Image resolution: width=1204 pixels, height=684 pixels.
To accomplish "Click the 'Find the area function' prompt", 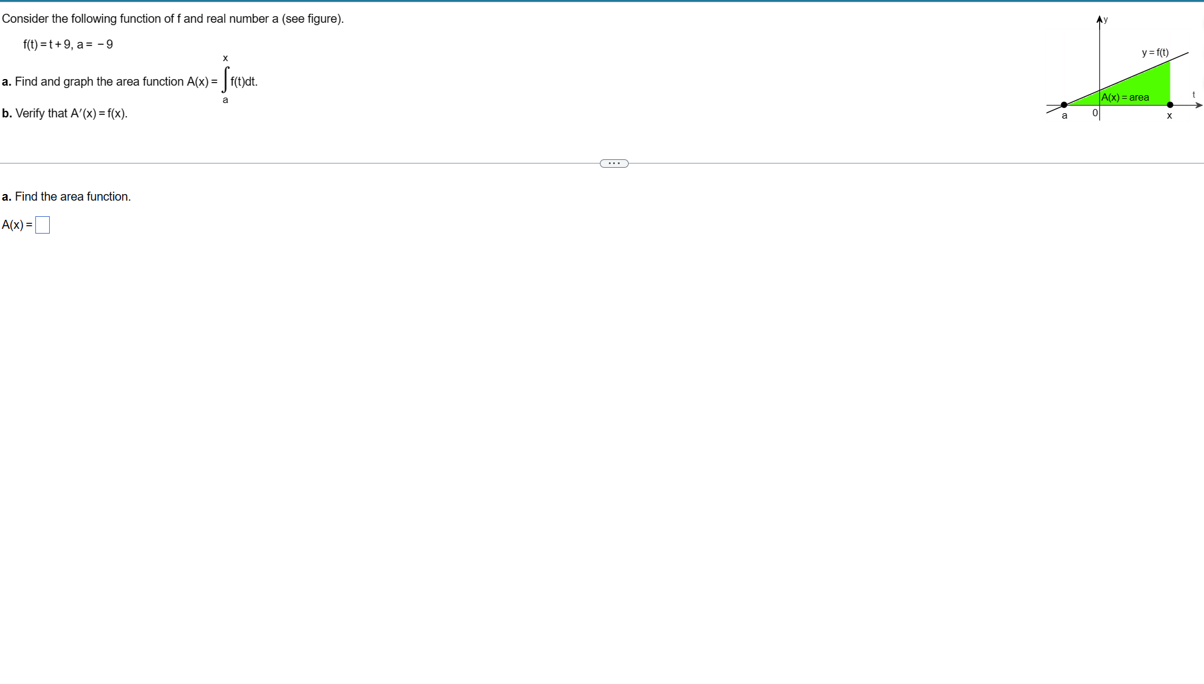I will (73, 196).
